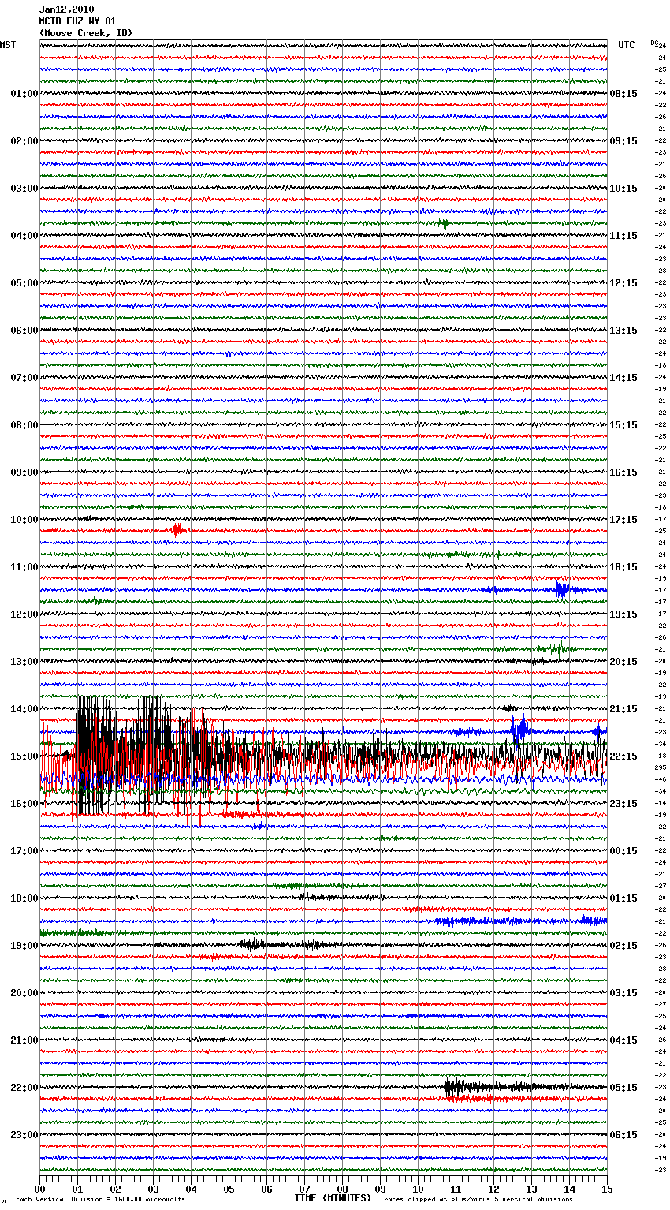Click the 22:00 MST hour label
The height and width of the screenshot is (1210, 670).
[24, 1088]
